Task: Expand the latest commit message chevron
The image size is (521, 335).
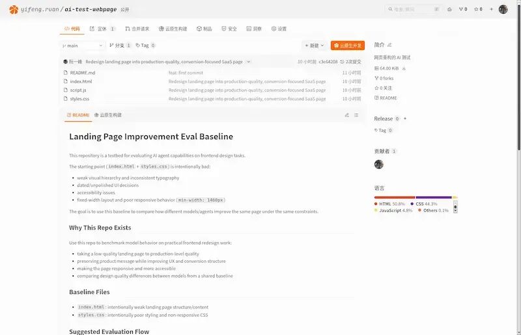Action: (x=248, y=62)
